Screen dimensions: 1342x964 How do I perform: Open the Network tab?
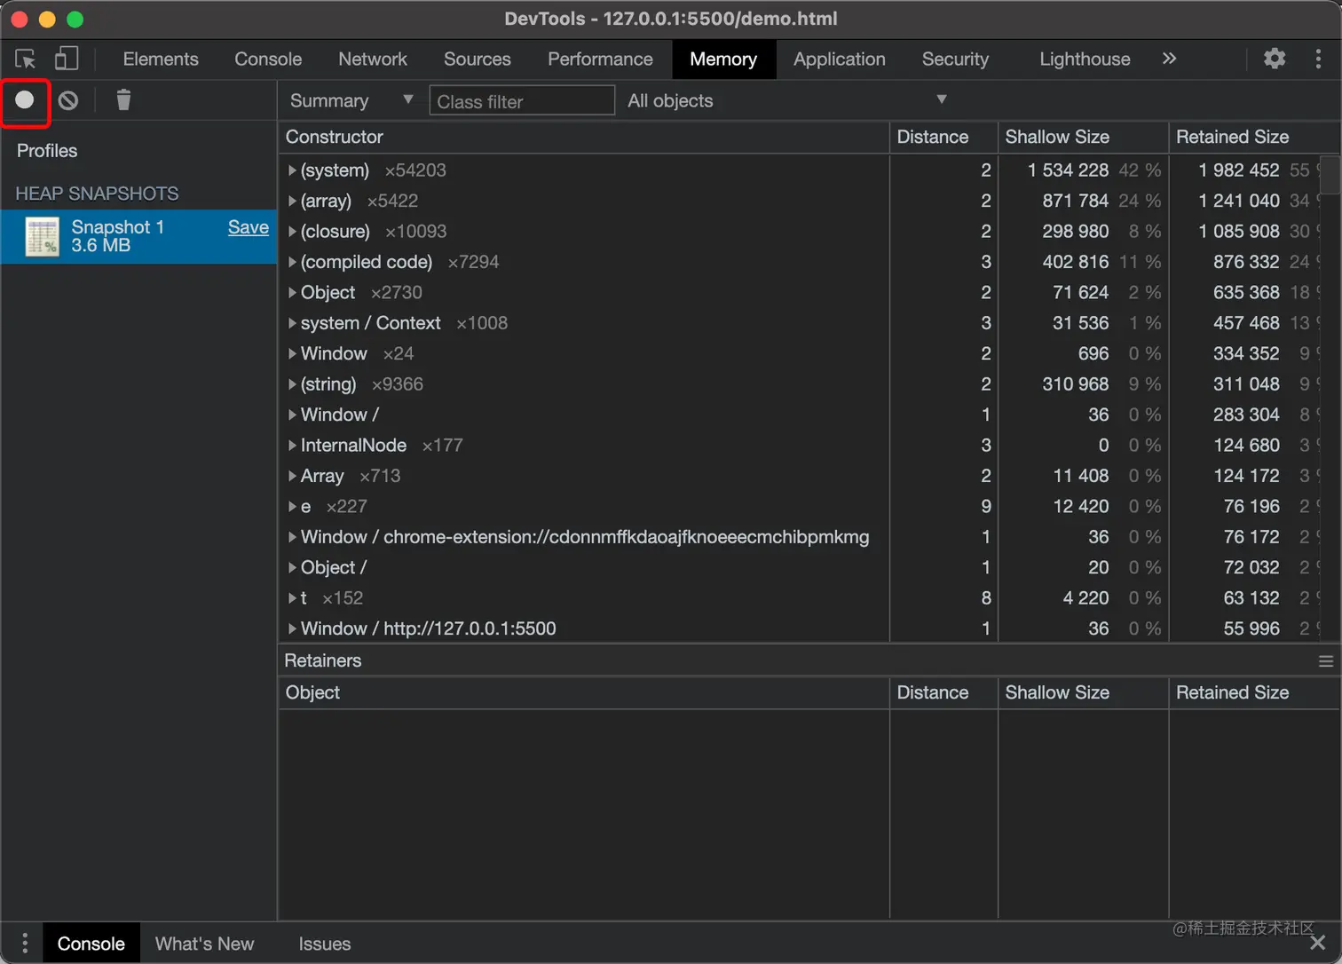pyautogui.click(x=373, y=59)
